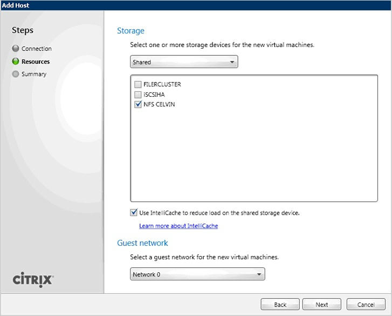Image resolution: width=392 pixels, height=316 pixels.
Task: Click the Back button
Action: click(x=280, y=305)
